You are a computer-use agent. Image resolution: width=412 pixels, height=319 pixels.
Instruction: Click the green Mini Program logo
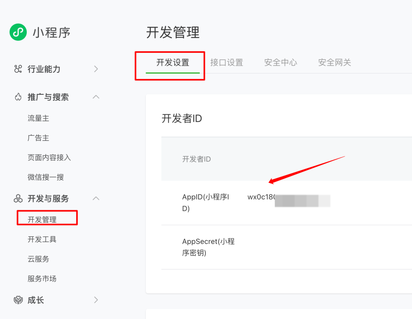pos(18,32)
